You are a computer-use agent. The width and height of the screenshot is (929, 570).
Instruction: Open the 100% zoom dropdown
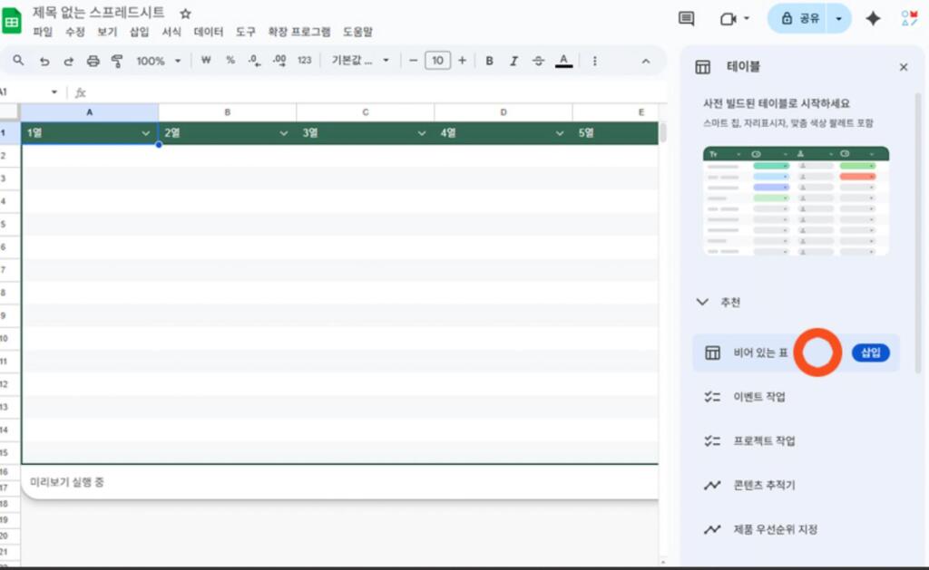[x=158, y=61]
